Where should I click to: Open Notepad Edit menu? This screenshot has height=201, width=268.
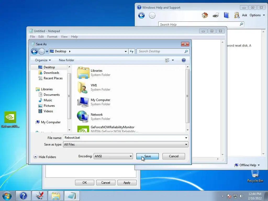pyautogui.click(x=41, y=37)
